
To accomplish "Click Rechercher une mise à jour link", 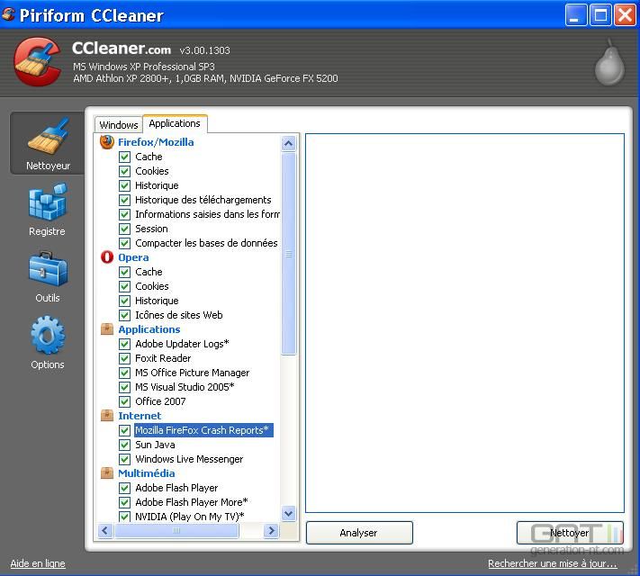I will tap(553, 563).
